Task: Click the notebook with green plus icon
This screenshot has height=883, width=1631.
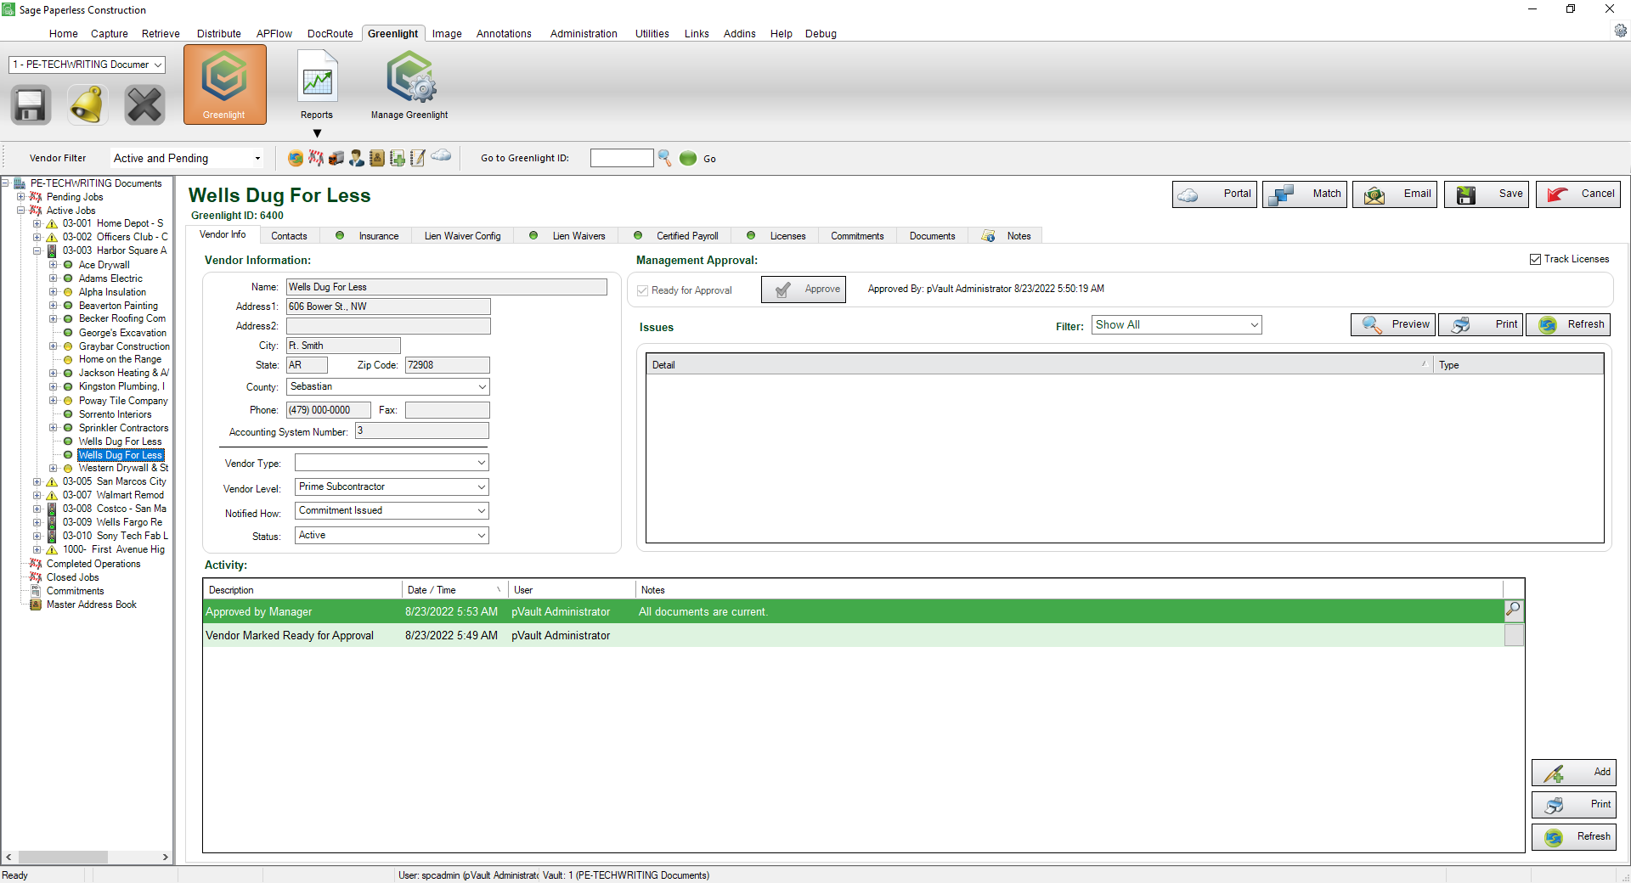Action: pyautogui.click(x=398, y=158)
